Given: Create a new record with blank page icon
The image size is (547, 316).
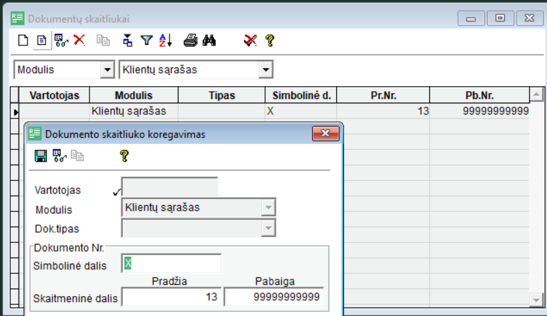Looking at the screenshot, I should coord(23,41).
